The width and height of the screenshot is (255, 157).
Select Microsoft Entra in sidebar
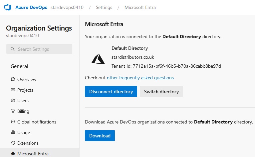pyautogui.click(x=40, y=153)
